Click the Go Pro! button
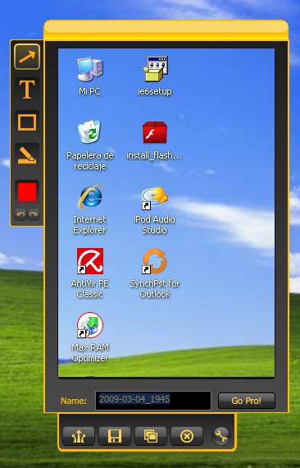 click(247, 401)
